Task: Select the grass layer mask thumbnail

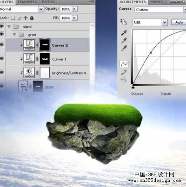Action: 38,87
